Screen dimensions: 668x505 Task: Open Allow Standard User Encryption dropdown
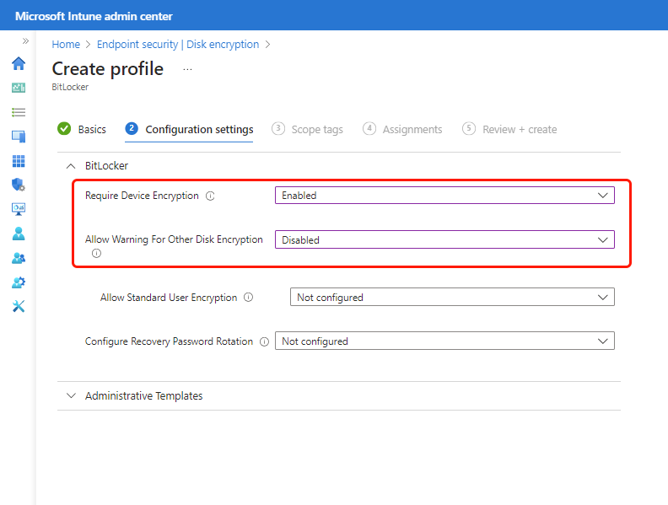tap(452, 297)
